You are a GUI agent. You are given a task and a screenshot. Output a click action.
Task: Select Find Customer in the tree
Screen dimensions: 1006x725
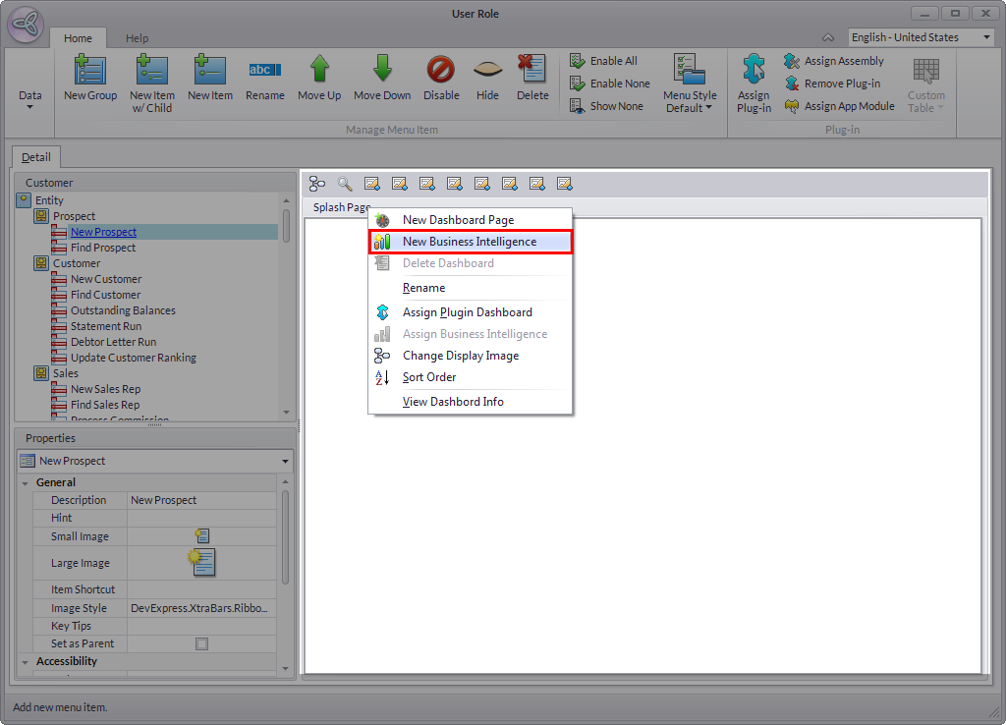click(105, 295)
